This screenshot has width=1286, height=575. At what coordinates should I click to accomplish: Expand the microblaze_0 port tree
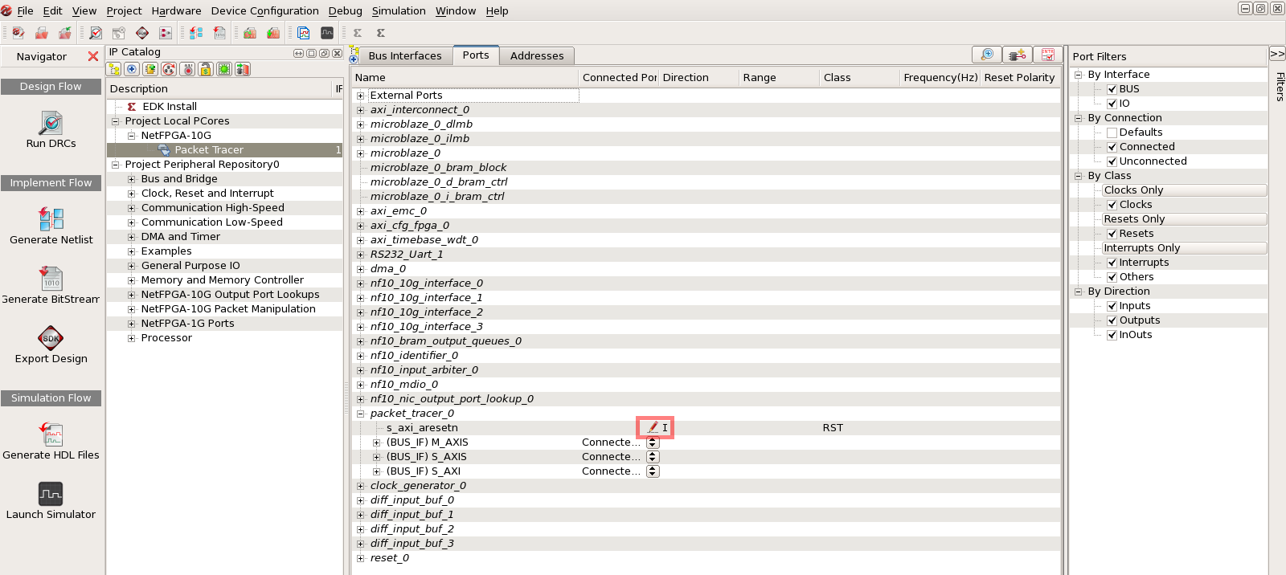(361, 153)
